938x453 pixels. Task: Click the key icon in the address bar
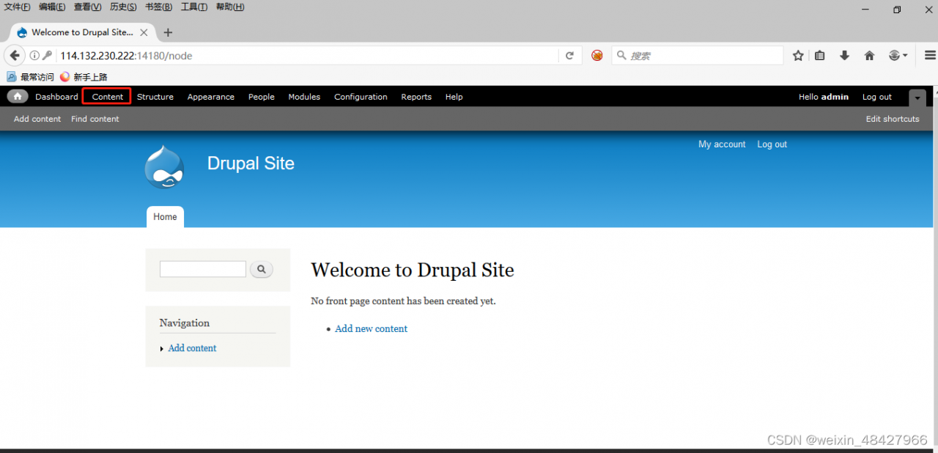47,56
